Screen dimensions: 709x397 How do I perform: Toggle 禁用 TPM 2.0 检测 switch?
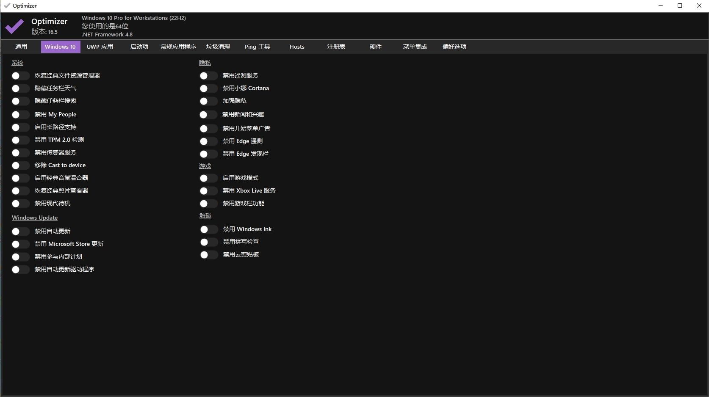coord(20,140)
